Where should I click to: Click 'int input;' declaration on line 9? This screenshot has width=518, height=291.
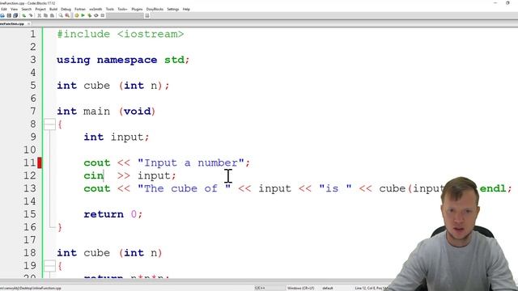(117, 137)
